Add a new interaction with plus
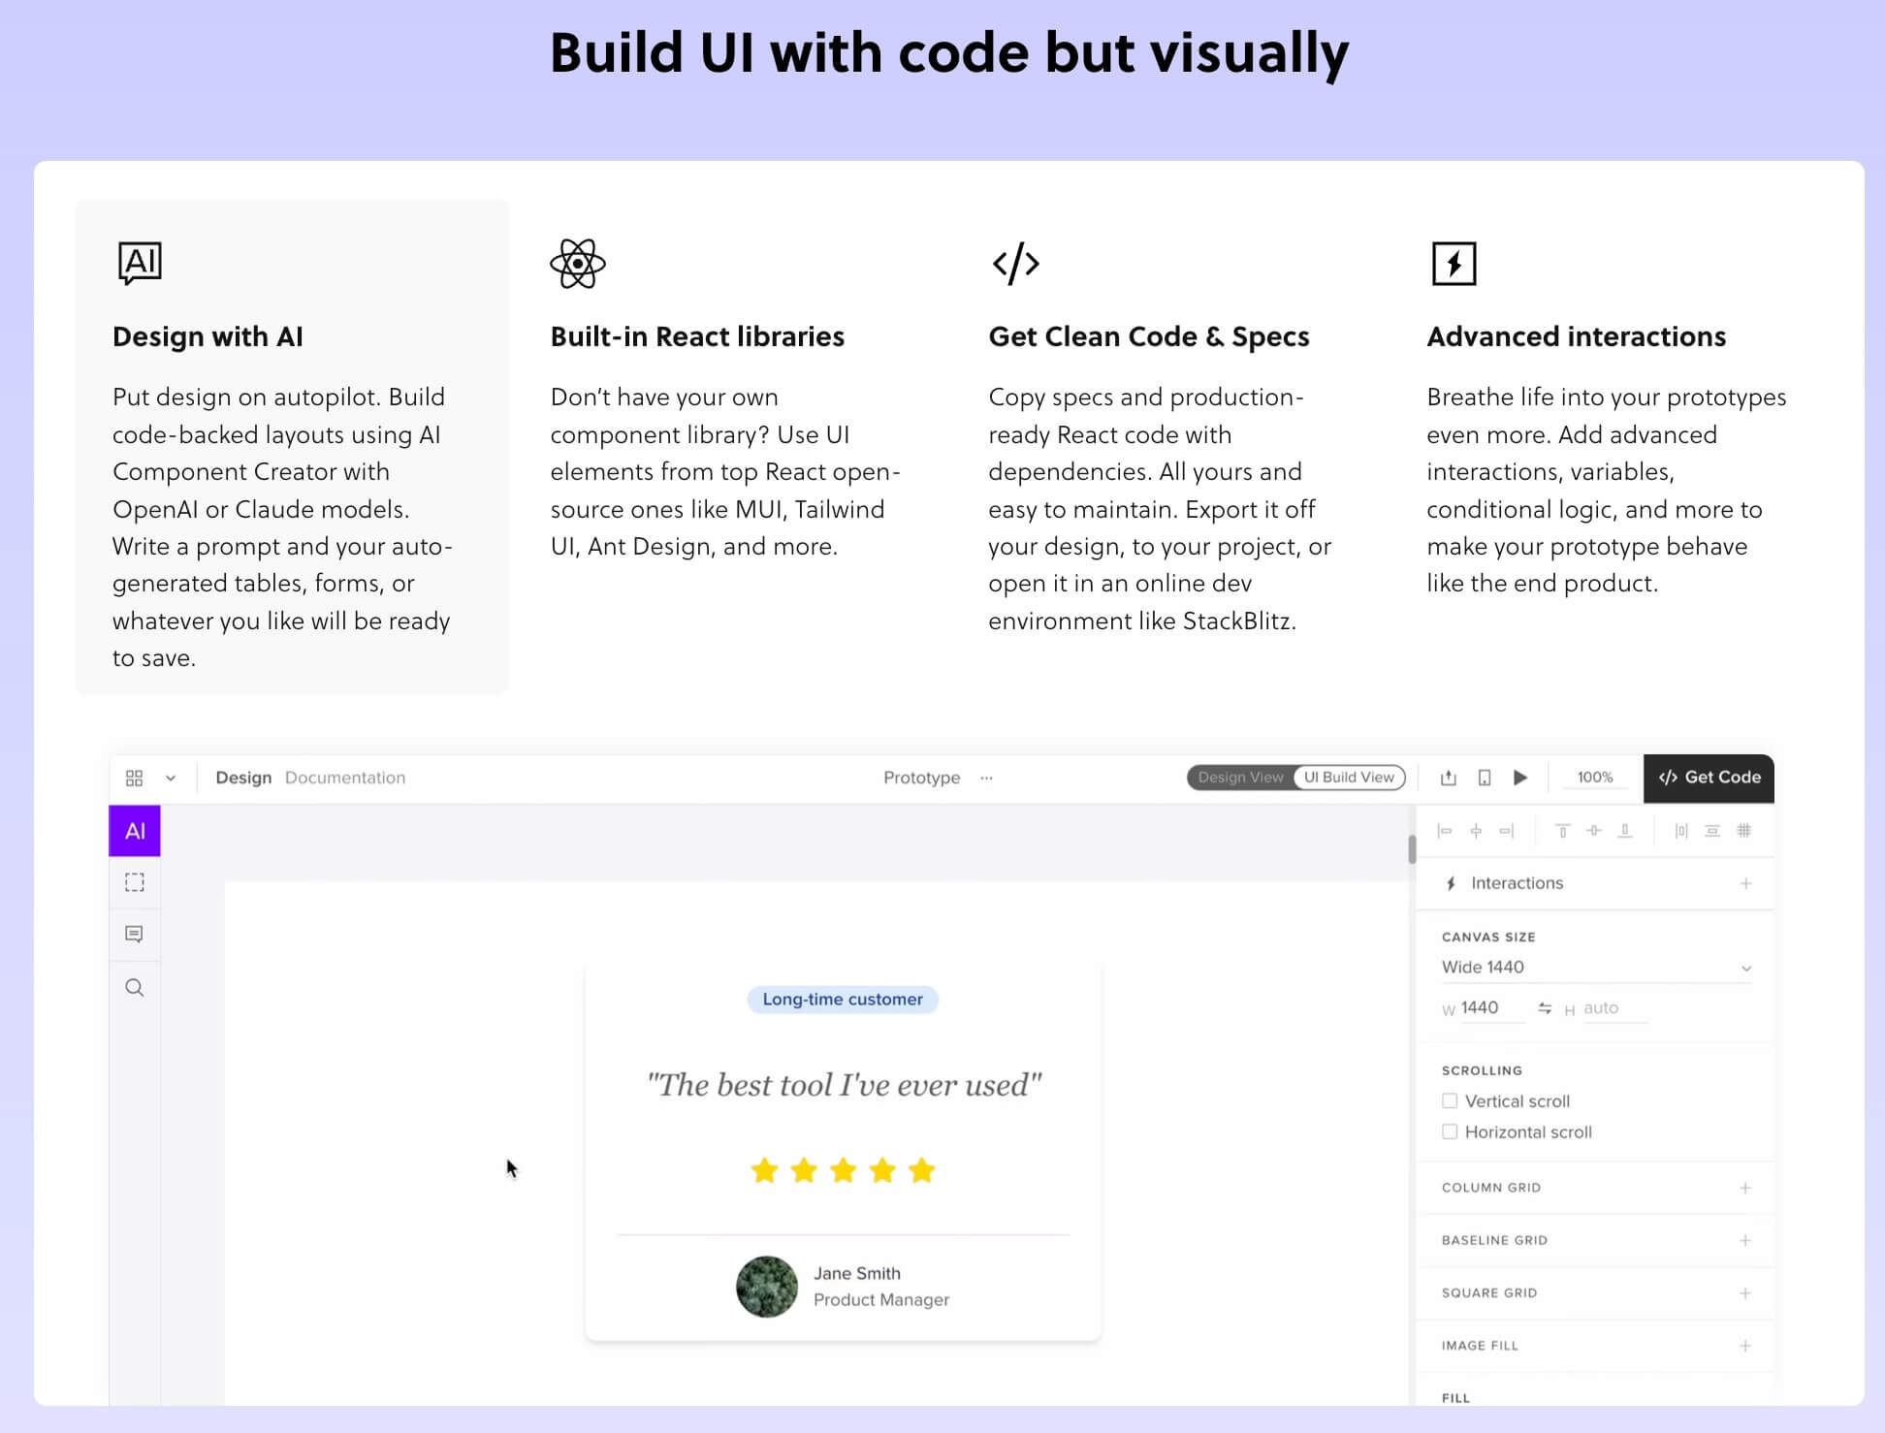 pos(1745,883)
